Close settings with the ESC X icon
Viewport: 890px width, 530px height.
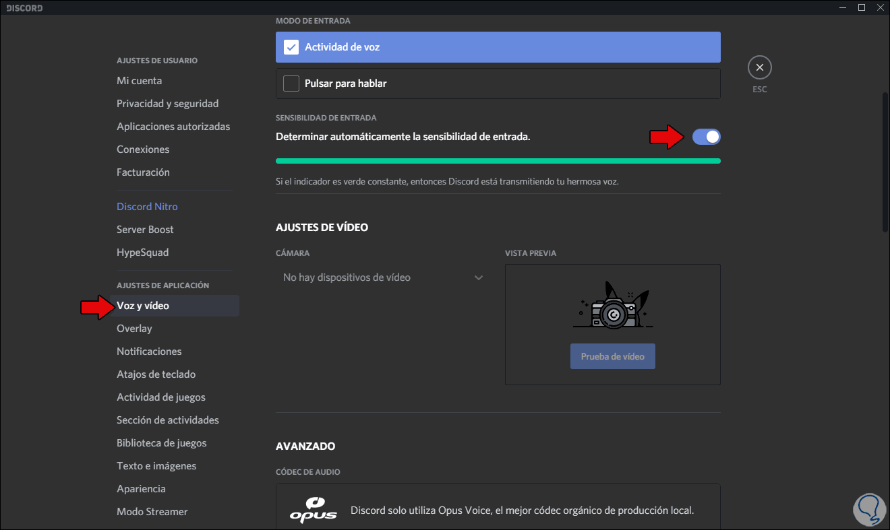pos(760,67)
